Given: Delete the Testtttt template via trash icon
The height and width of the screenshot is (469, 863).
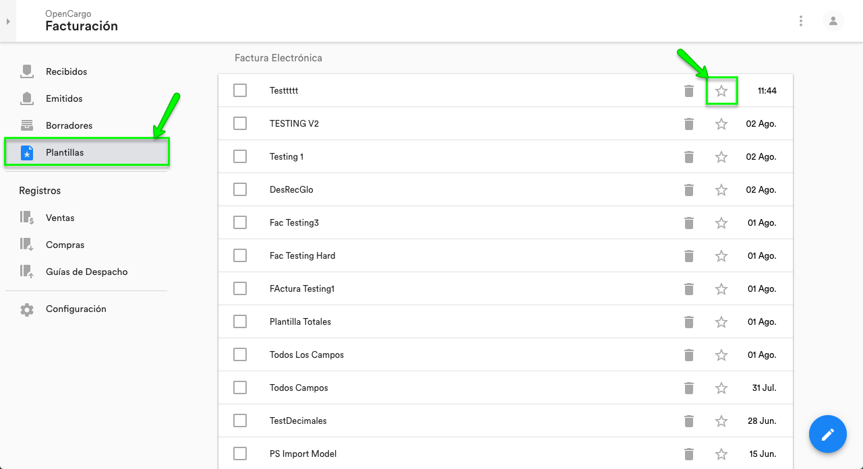Looking at the screenshot, I should (x=688, y=91).
